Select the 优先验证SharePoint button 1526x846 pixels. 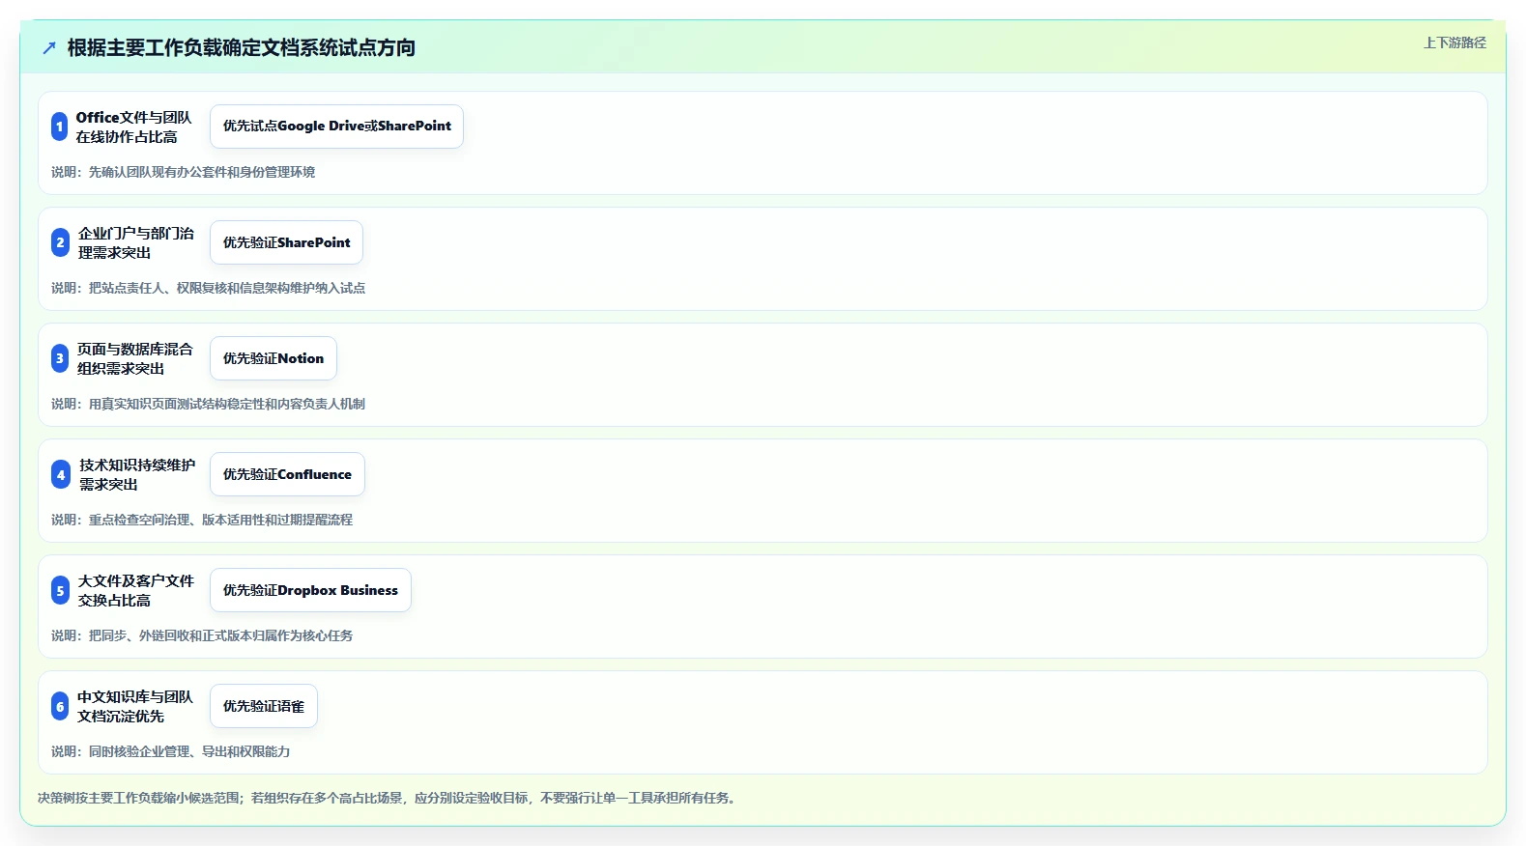pyautogui.click(x=286, y=242)
